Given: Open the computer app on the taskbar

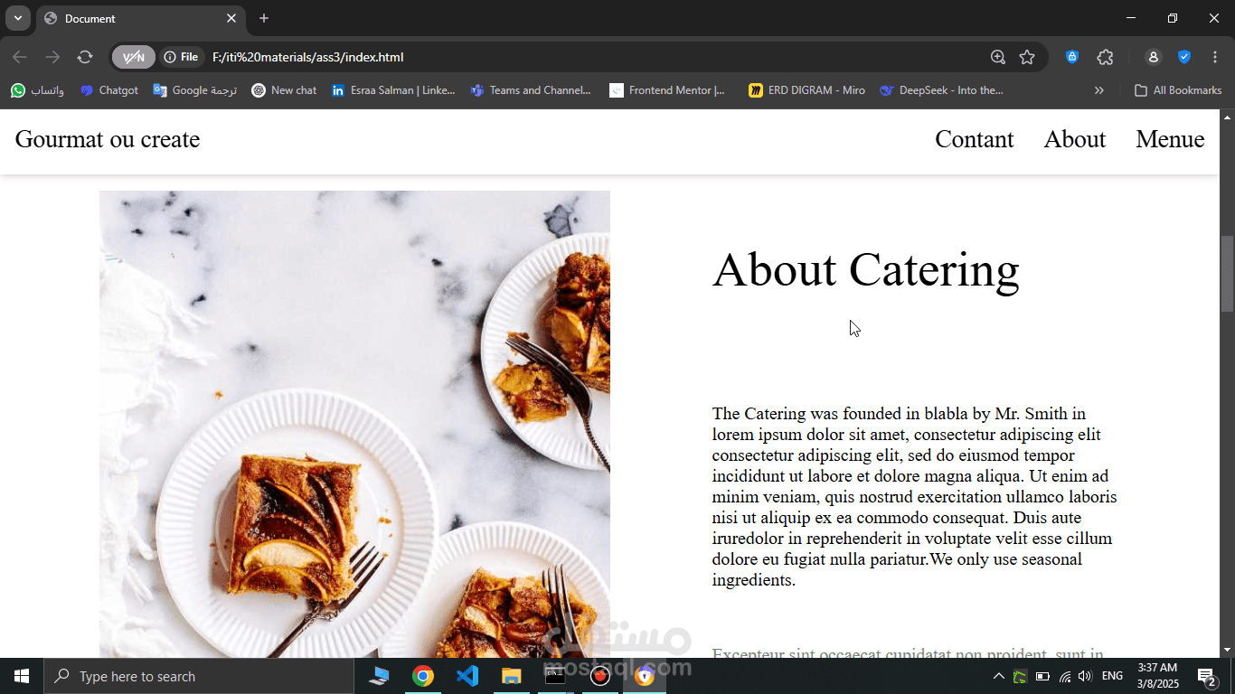Looking at the screenshot, I should (379, 676).
